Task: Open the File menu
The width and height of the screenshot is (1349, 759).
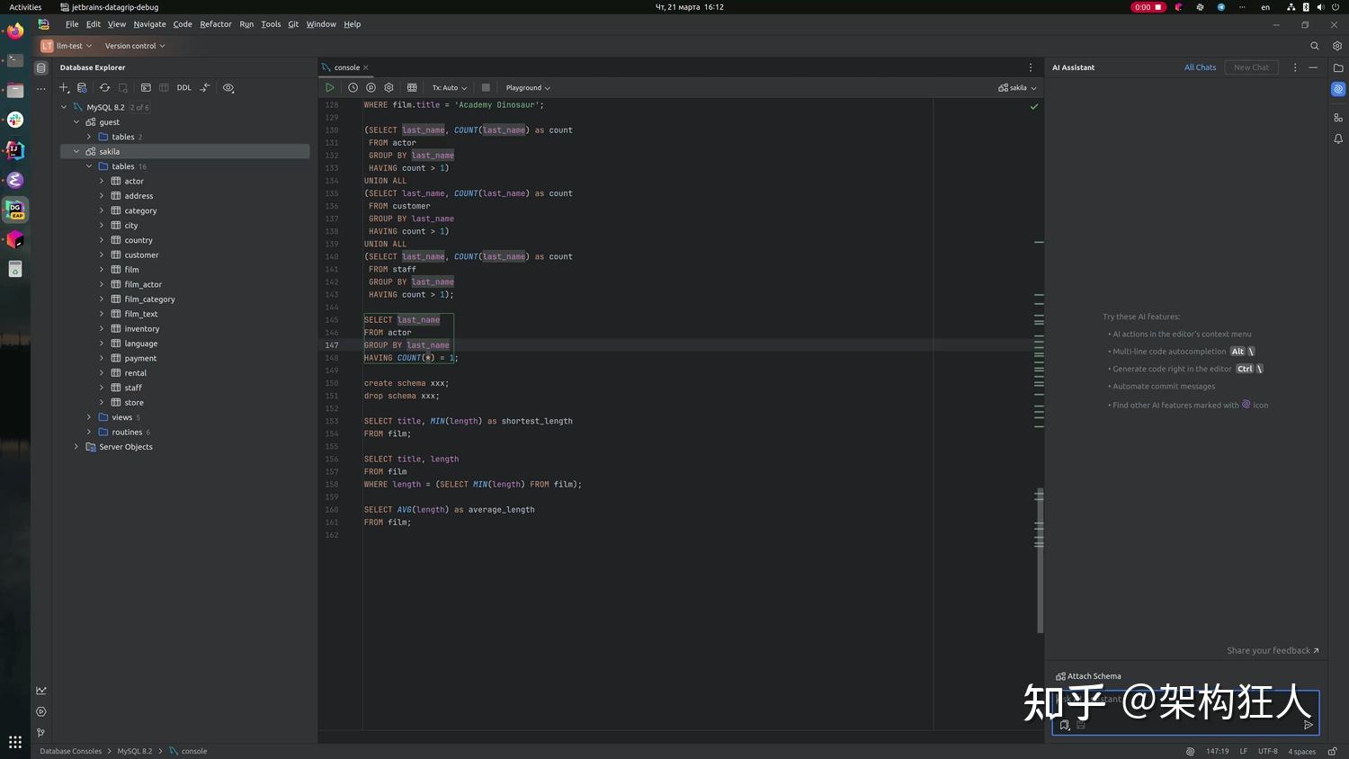Action: point(72,24)
